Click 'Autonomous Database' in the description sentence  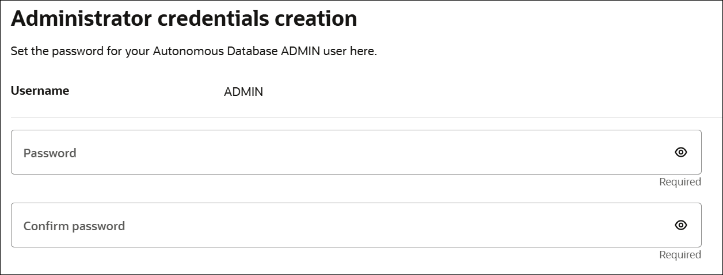point(215,52)
